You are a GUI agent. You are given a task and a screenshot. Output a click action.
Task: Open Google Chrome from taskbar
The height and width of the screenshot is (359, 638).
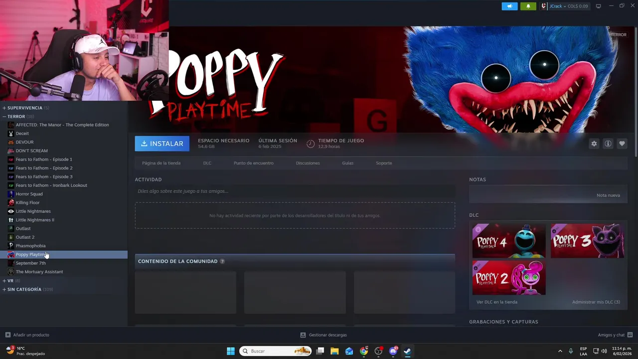point(364,351)
